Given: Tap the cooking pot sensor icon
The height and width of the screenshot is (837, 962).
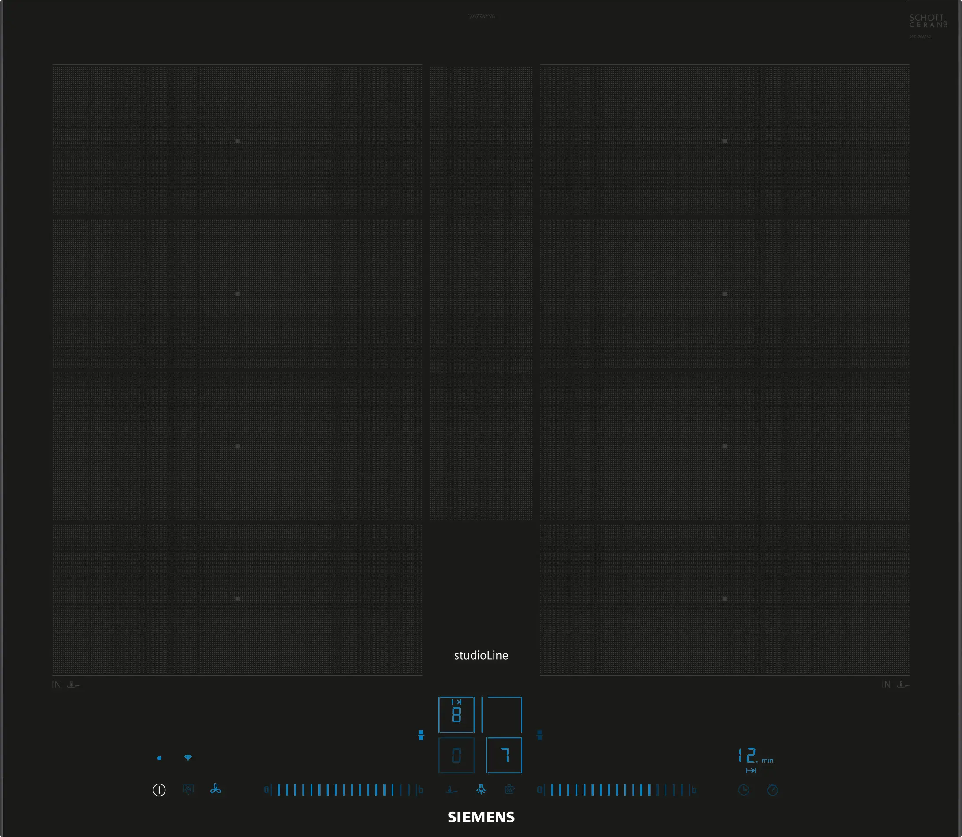Looking at the screenshot, I should 509,790.
